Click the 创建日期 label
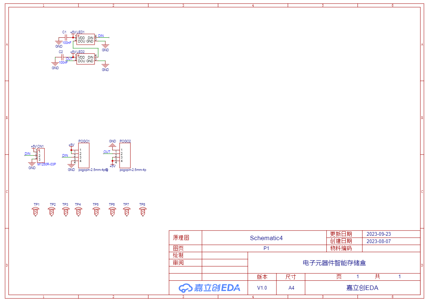The image size is (429, 302). 341,241
